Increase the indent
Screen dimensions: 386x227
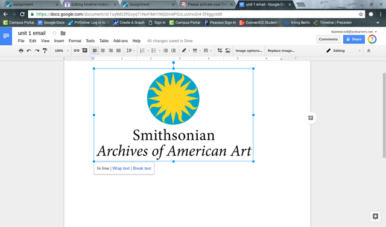click(173, 51)
